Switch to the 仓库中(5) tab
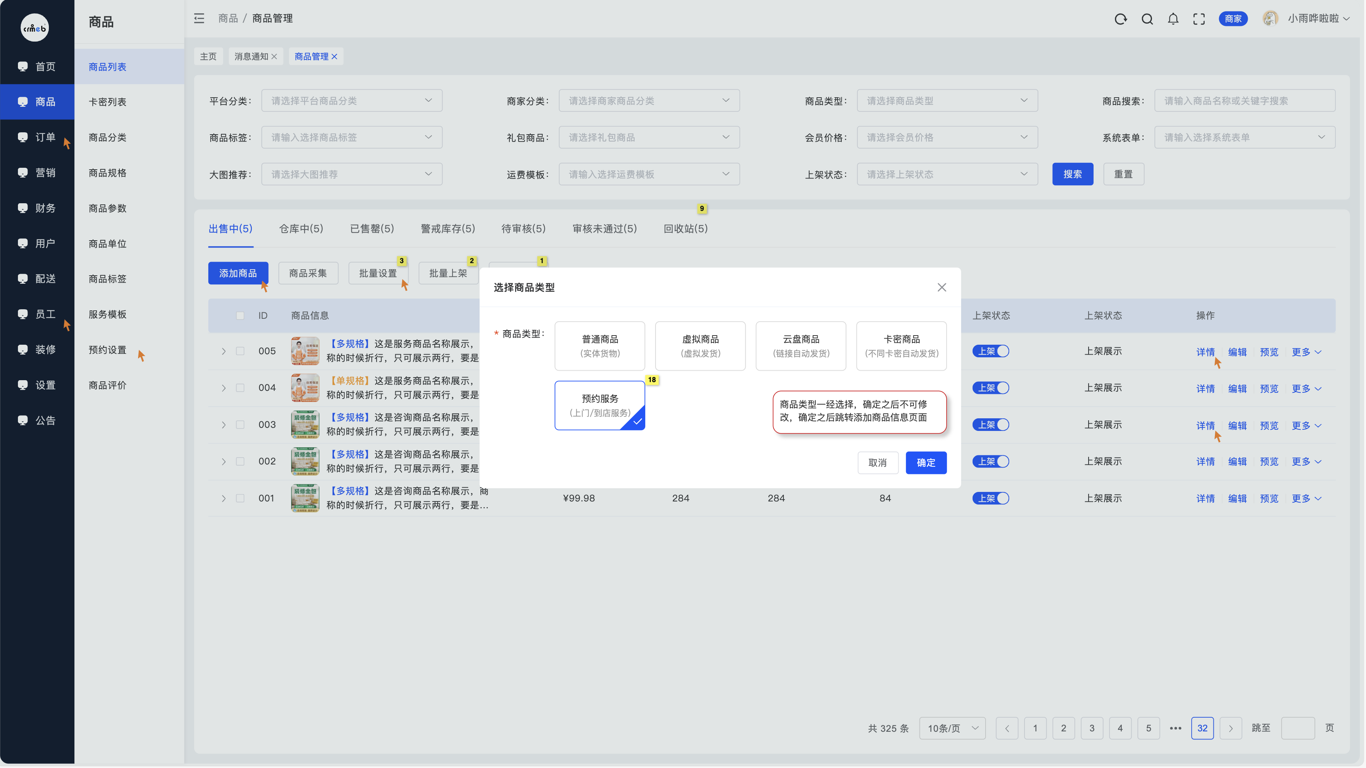Screen dimensions: 1366x768 tap(301, 229)
